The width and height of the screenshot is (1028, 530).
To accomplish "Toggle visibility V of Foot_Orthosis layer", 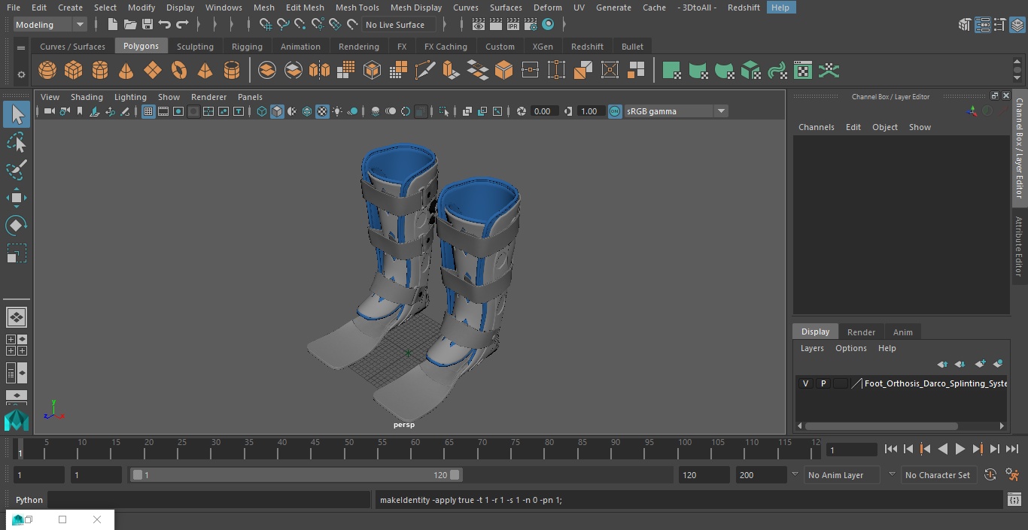I will 805,383.
